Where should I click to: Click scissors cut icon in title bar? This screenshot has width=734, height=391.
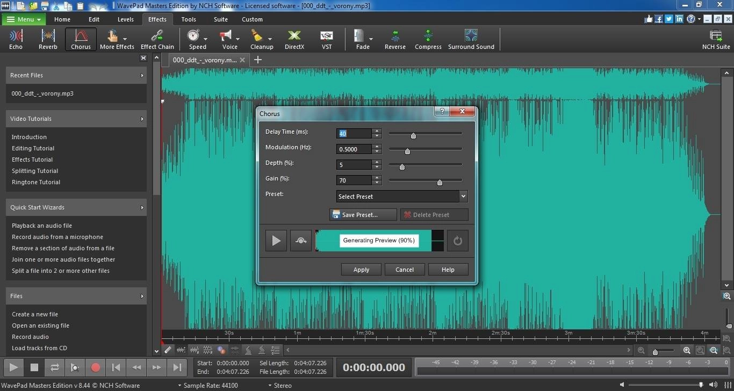57,6
